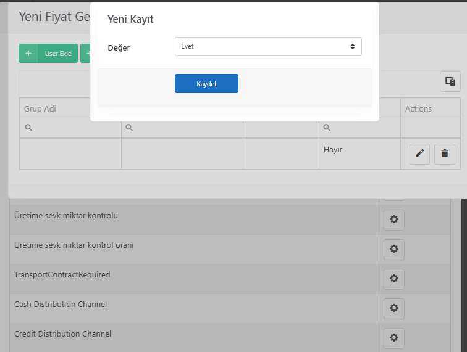467x352 pixels.
Task: Open settings gear for Credit Distribution Channel
Action: pyautogui.click(x=394, y=338)
